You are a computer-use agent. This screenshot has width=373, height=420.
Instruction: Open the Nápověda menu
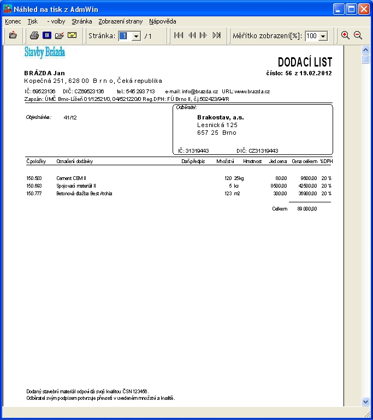point(163,21)
